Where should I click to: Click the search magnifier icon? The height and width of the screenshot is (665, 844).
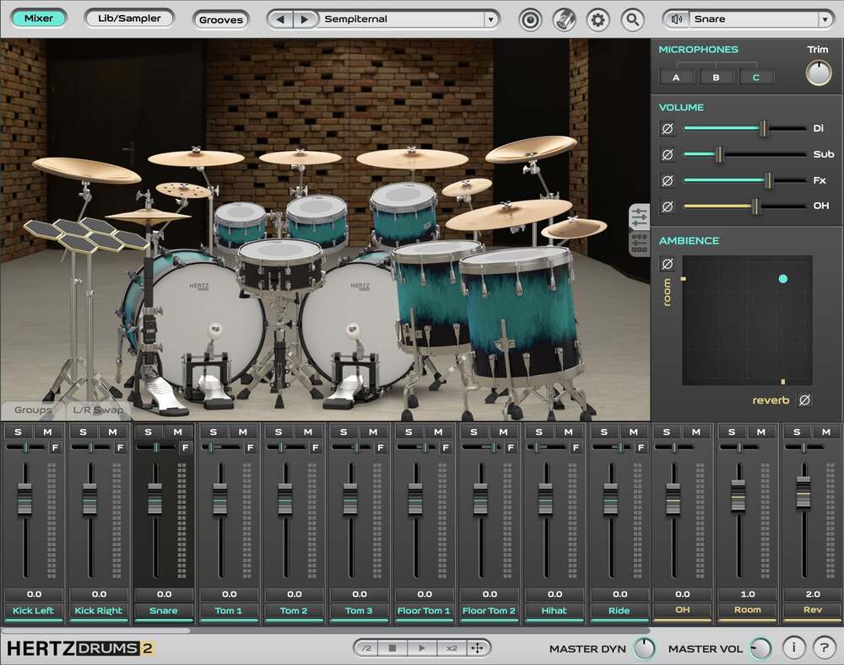633,19
